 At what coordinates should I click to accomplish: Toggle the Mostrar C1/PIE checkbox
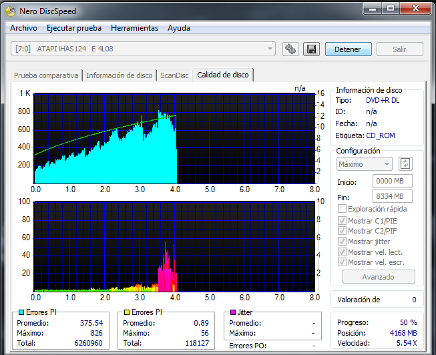(x=343, y=220)
